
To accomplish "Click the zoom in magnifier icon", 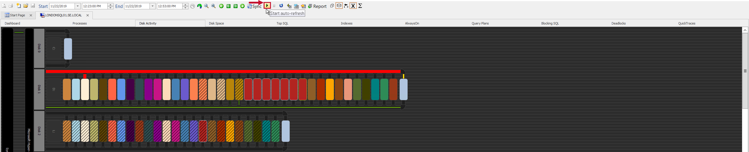I will [214, 6].
